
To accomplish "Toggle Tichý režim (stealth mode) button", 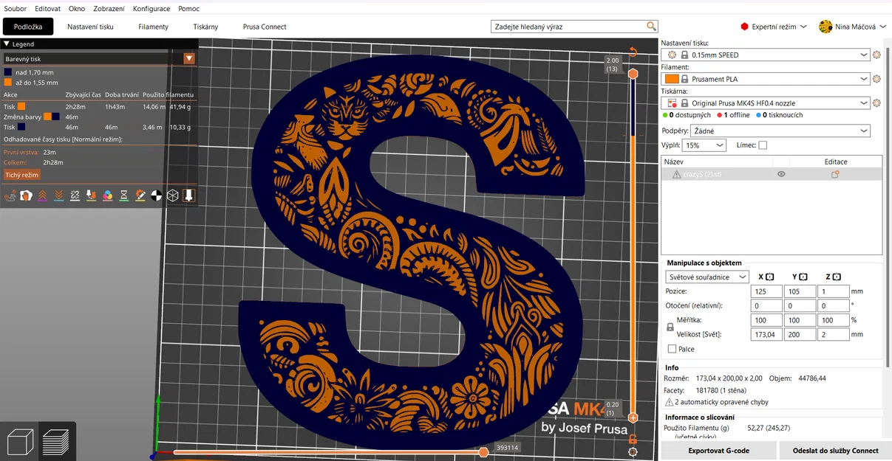I will 22,175.
